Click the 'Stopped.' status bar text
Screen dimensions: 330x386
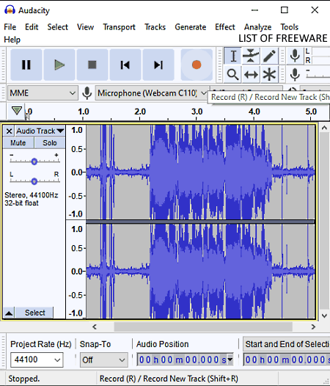point(24,379)
